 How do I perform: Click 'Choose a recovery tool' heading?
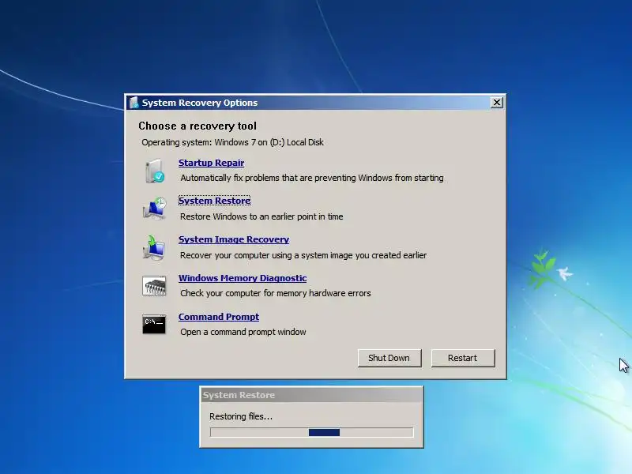pyautogui.click(x=197, y=126)
